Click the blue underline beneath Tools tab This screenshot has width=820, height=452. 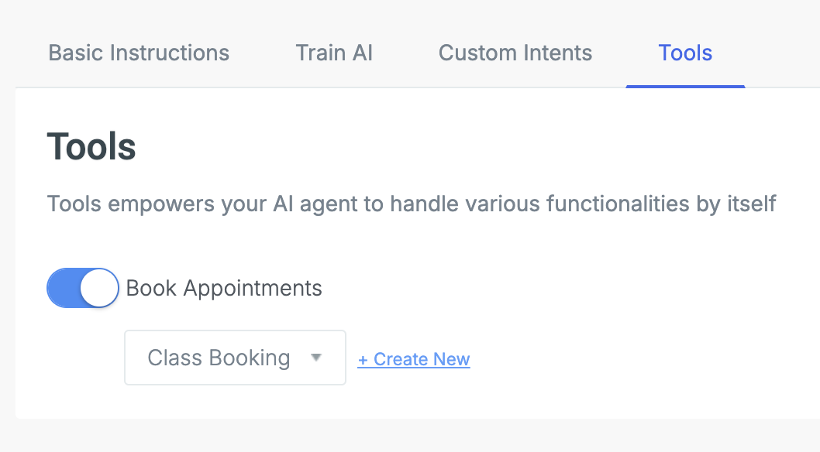pos(685,86)
